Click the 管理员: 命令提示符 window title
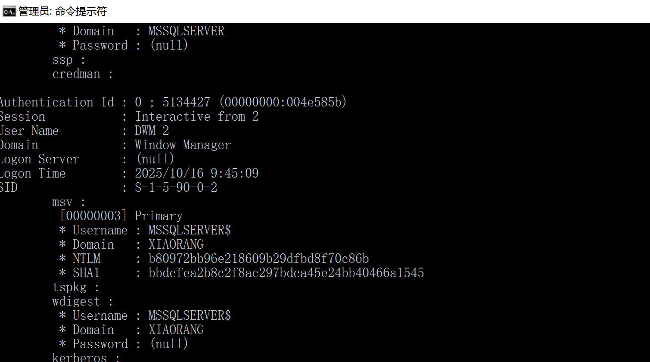The width and height of the screenshot is (650, 362). (63, 12)
